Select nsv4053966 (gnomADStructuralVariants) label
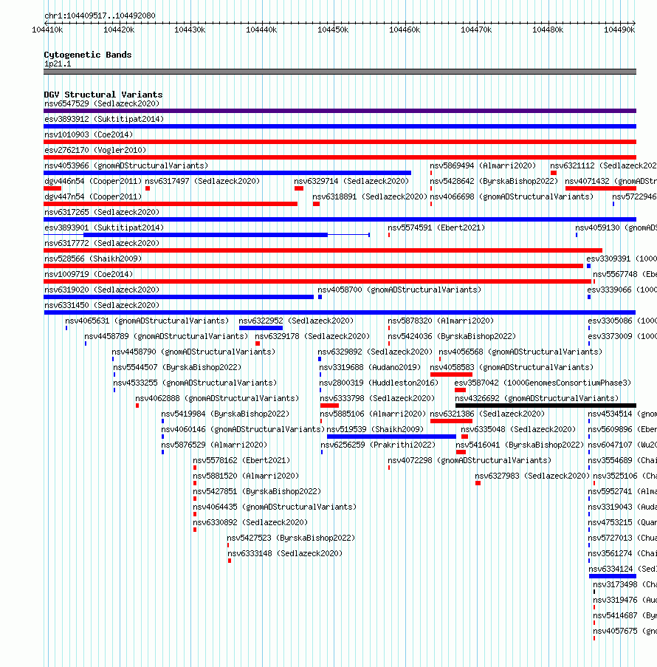Image resolution: width=657 pixels, height=667 pixels. point(126,165)
